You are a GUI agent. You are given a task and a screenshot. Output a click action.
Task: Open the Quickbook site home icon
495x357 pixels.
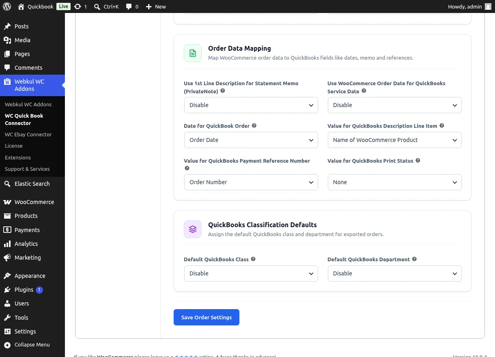21,6
